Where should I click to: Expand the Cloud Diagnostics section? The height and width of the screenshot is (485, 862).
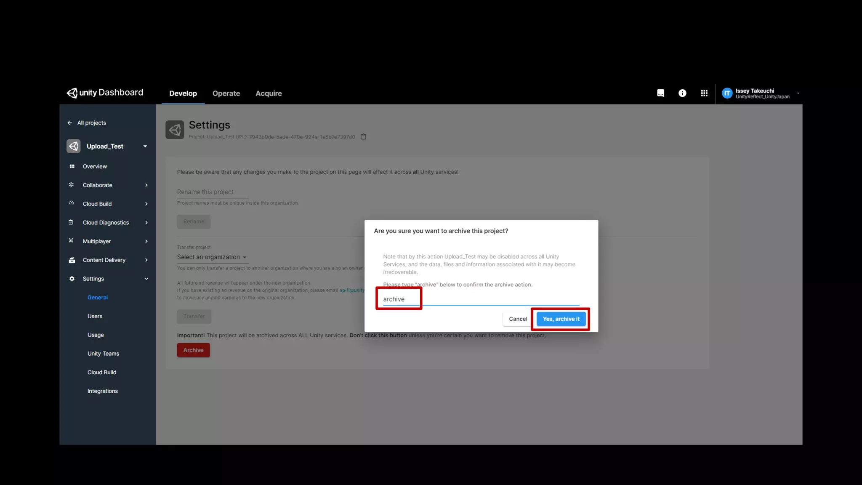coord(106,223)
